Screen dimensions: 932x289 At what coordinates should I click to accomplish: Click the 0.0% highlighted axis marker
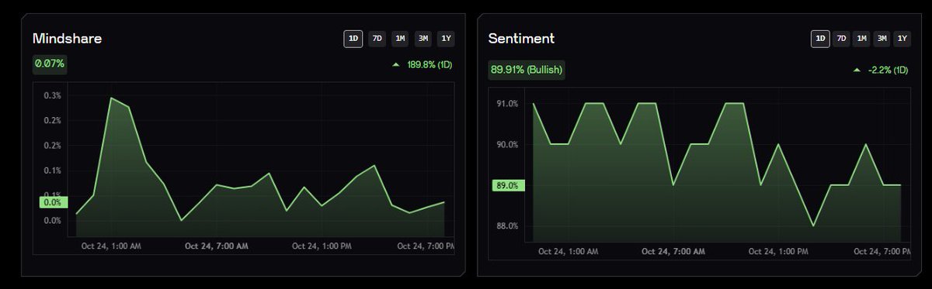(53, 202)
